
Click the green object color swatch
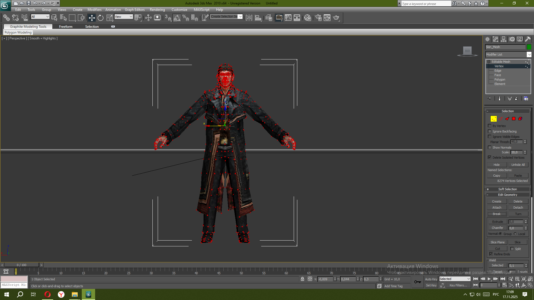click(529, 47)
